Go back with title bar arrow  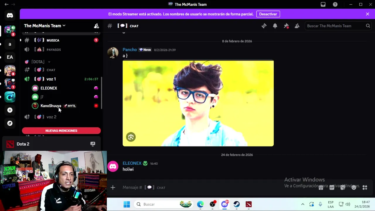coord(6,4)
